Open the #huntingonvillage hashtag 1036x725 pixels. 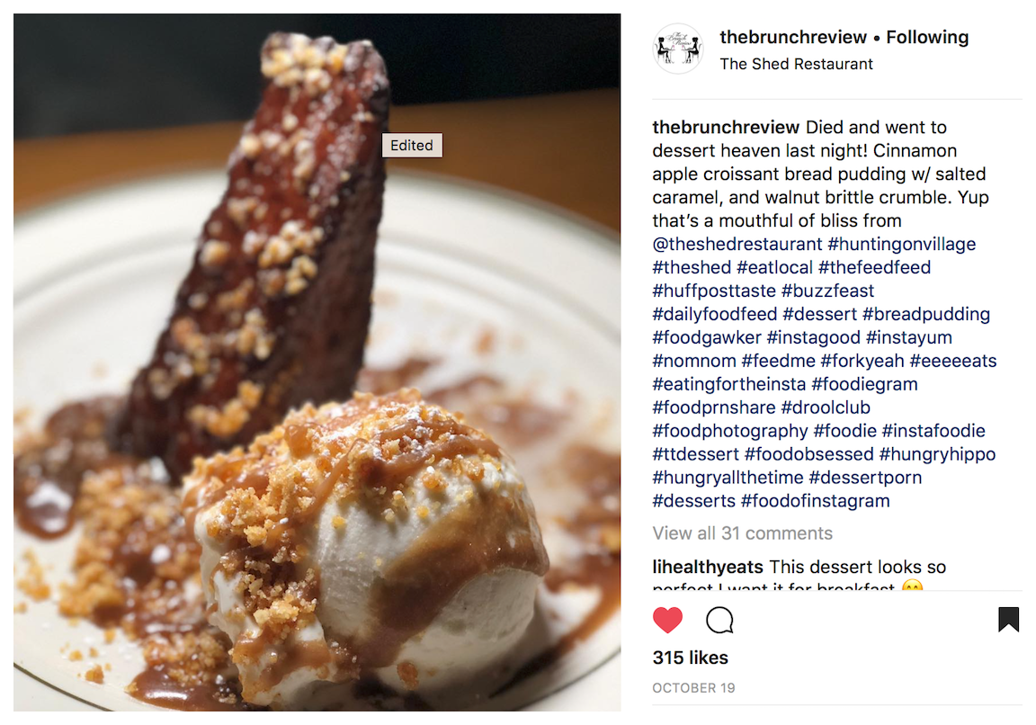(901, 244)
